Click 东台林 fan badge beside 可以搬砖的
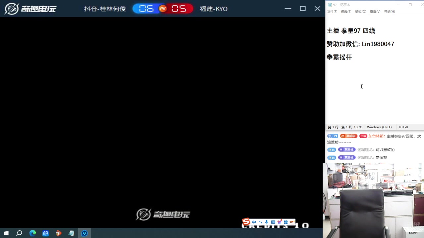The width and height of the screenshot is (424, 238). tap(346, 150)
